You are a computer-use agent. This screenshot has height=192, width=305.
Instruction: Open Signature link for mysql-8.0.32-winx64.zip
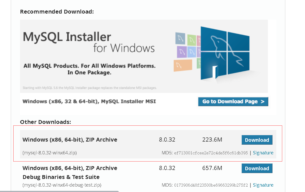(263, 153)
